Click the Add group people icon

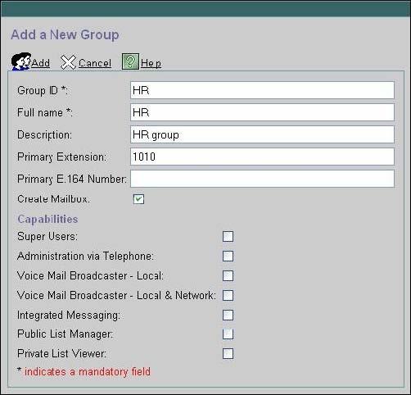(21, 61)
